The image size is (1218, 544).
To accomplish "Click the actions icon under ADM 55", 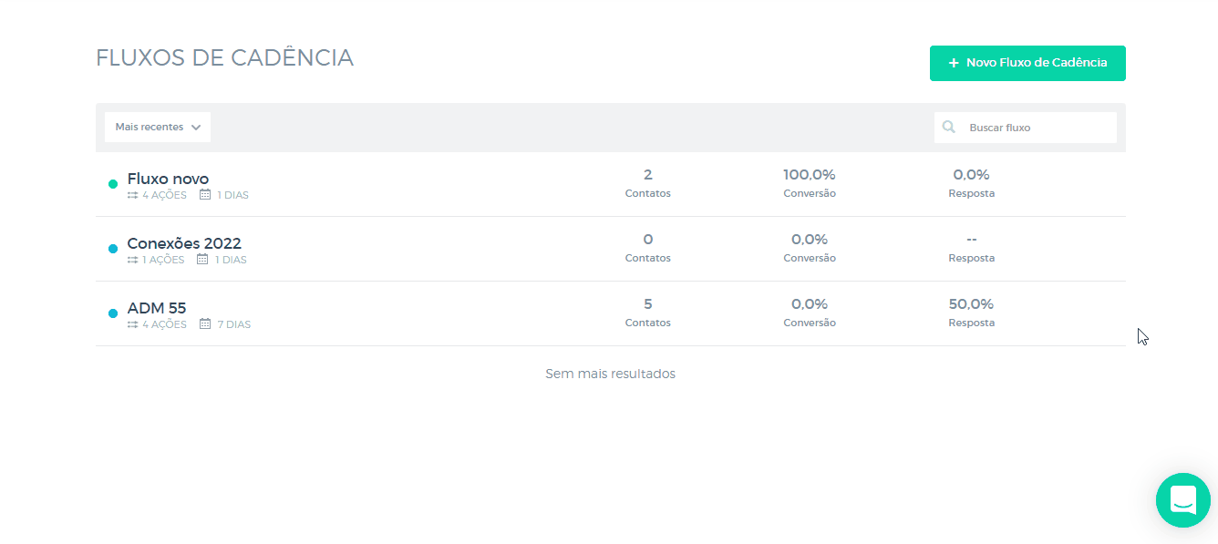I will point(133,324).
